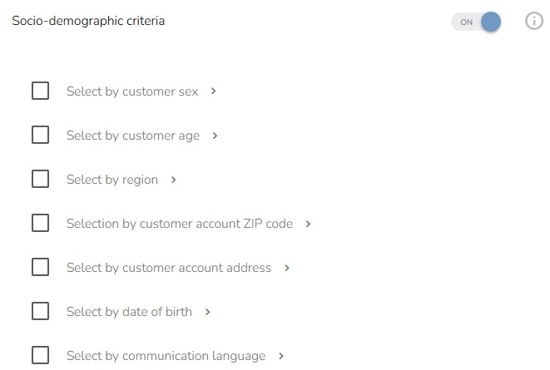Expand chevron beside customer sex

[214, 91]
